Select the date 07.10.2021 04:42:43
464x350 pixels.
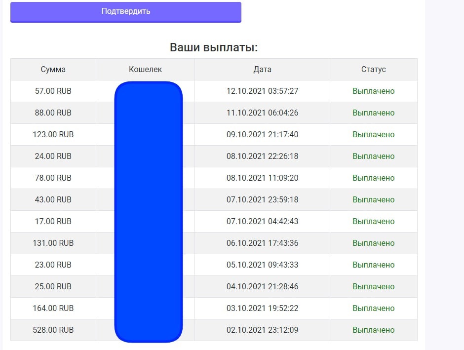coord(262,222)
